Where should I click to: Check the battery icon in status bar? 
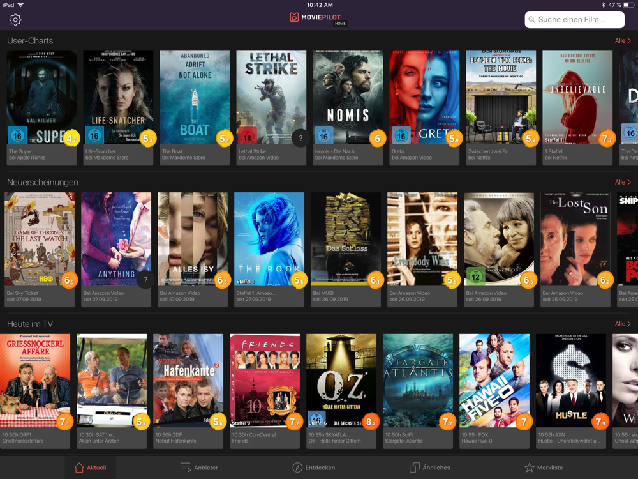point(629,5)
